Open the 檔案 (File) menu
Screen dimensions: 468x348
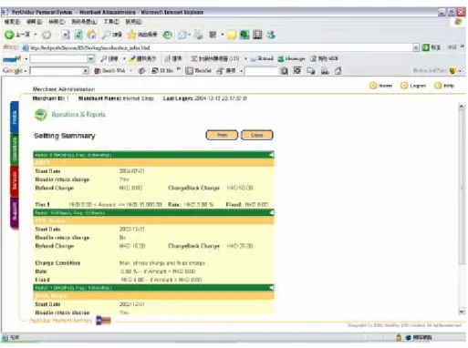(x=12, y=22)
